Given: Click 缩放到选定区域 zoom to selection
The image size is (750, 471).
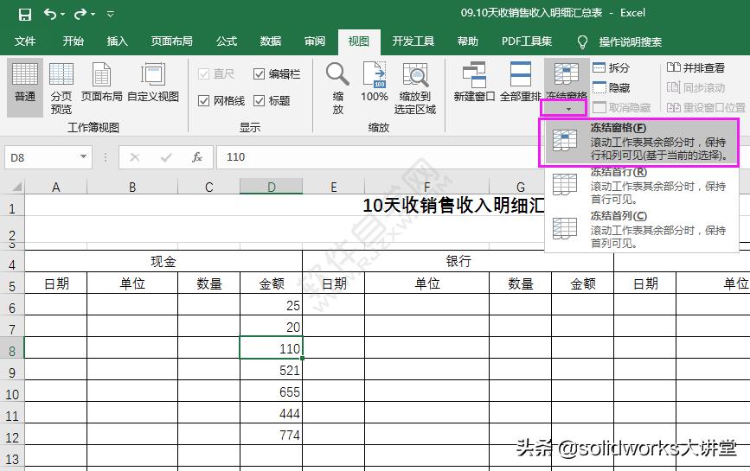Looking at the screenshot, I should click(415, 89).
